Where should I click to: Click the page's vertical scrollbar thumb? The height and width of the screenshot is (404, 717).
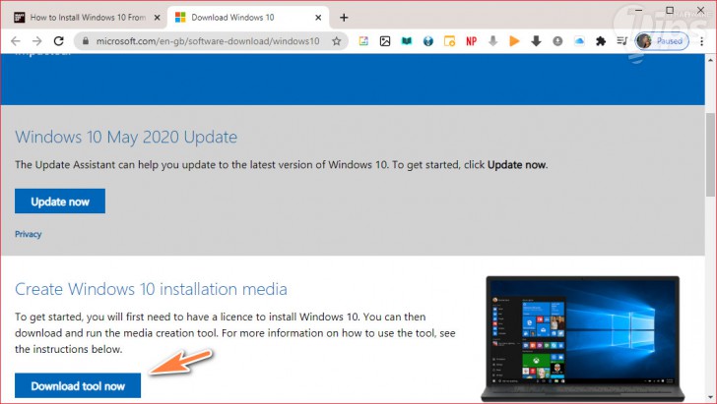[x=710, y=155]
